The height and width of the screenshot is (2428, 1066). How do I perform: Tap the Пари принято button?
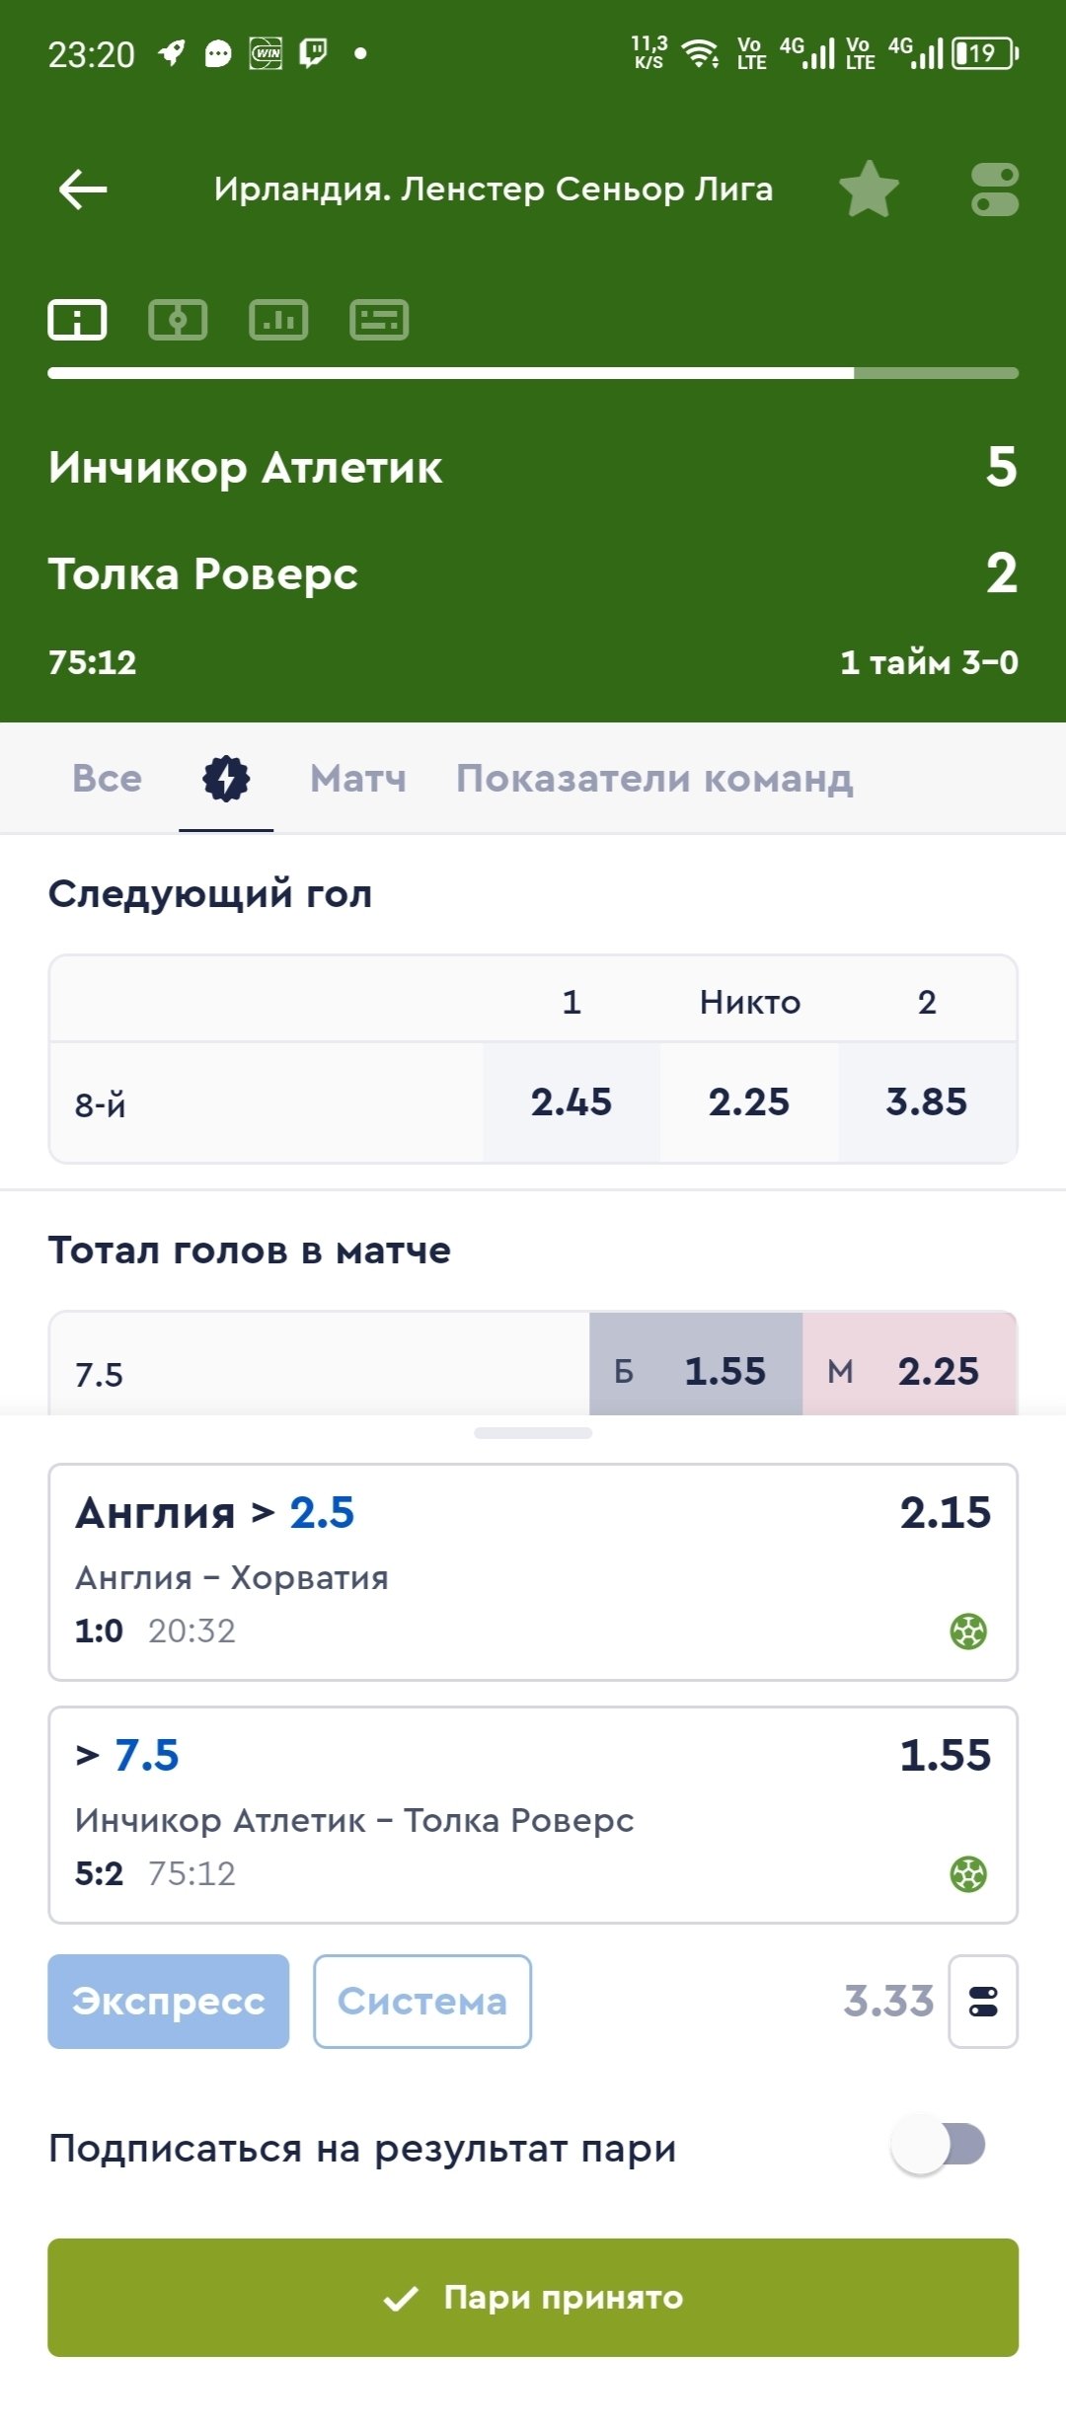533,2298
